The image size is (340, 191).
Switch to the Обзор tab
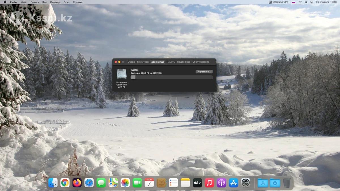pos(131,62)
